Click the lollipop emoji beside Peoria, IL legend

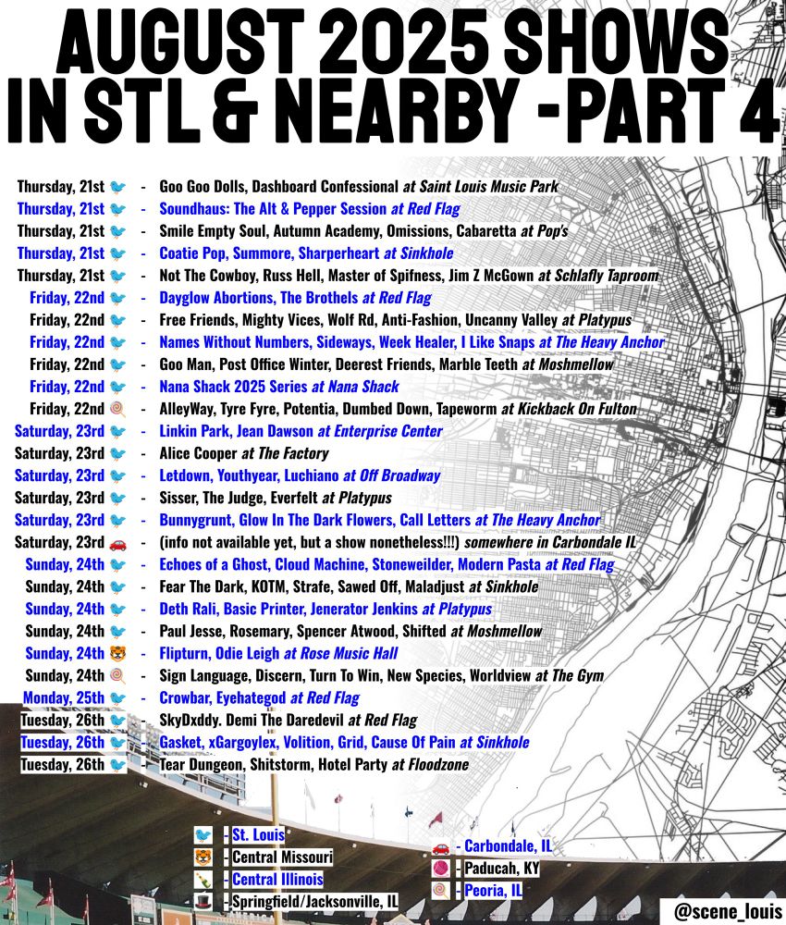[440, 891]
